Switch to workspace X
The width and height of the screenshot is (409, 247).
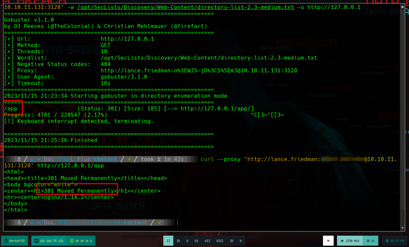tap(240, 241)
